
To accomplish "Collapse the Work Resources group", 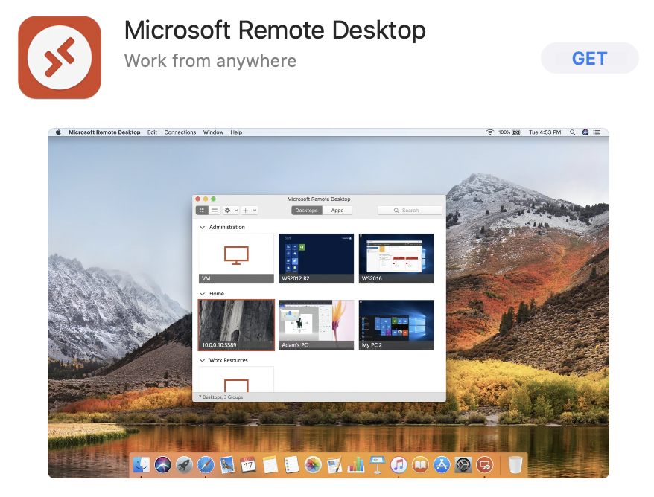I will point(203,360).
